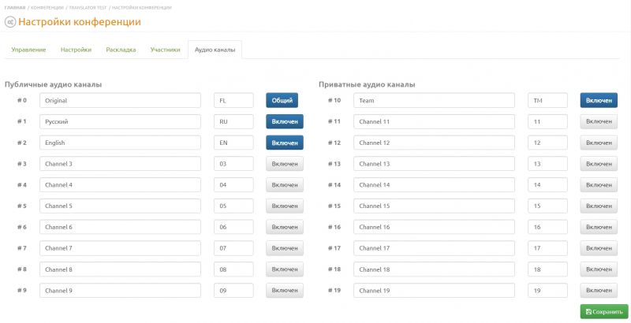Focus the Channel 6 name field

[120, 227]
